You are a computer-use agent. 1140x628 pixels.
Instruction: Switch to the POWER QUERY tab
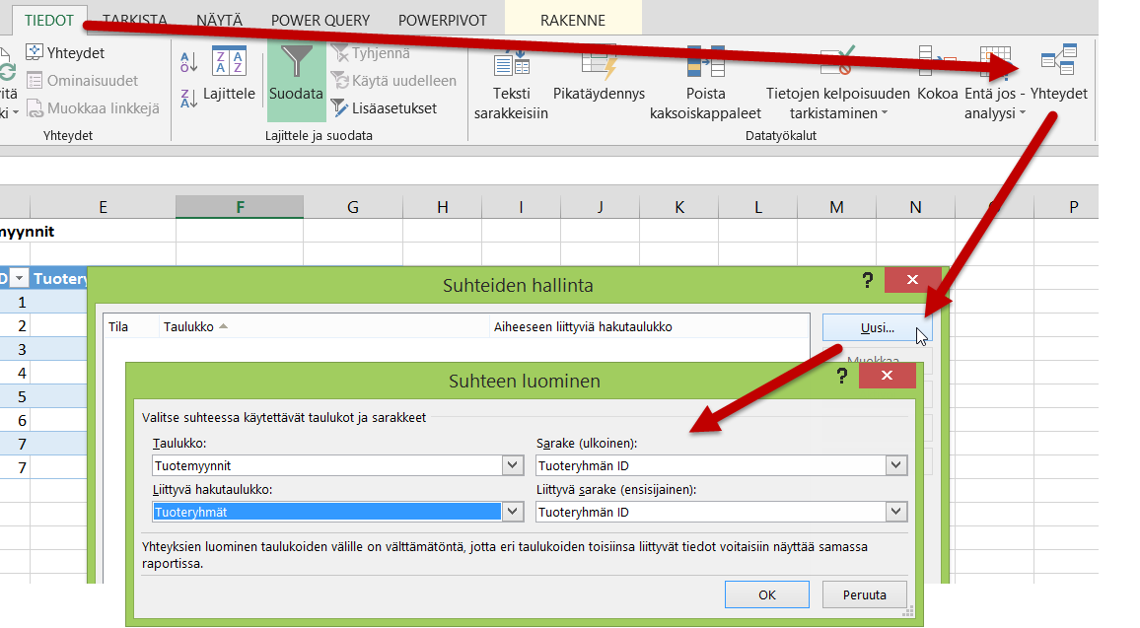[x=321, y=20]
